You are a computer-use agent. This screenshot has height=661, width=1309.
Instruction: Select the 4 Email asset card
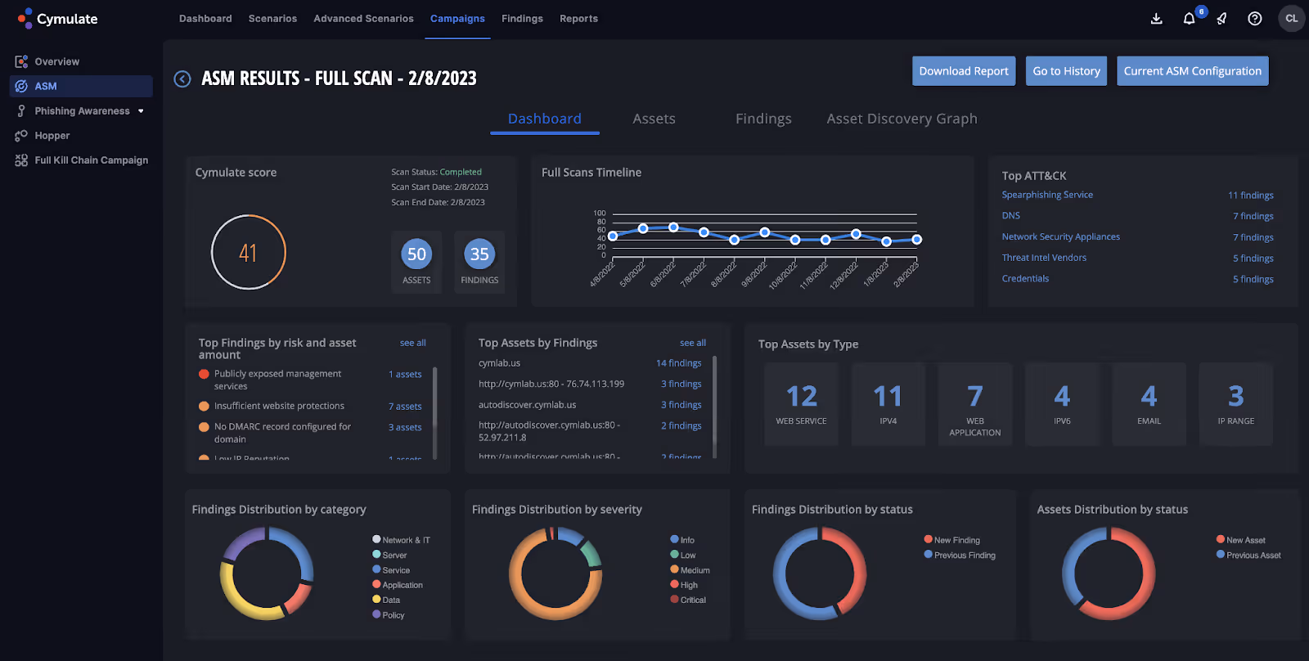coord(1149,404)
